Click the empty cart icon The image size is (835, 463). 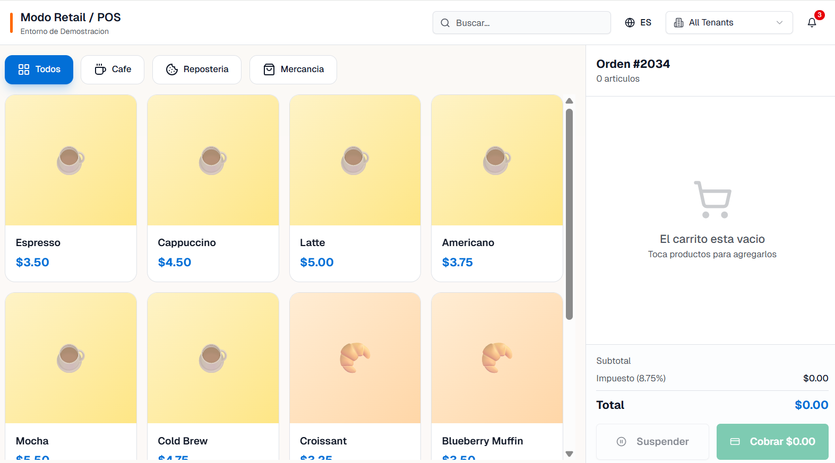click(712, 199)
